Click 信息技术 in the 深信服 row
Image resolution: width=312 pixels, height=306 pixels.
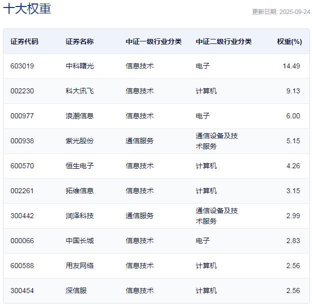pyautogui.click(x=139, y=291)
